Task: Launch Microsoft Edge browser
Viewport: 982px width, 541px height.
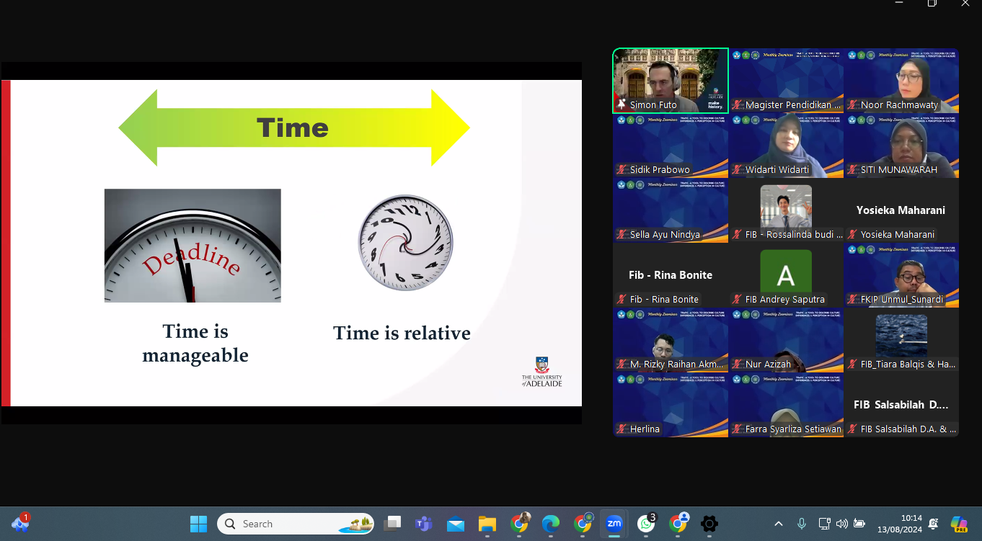Action: pos(550,524)
